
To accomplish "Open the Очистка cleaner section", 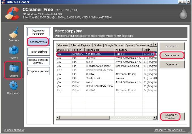I will [x=14, y=35].
